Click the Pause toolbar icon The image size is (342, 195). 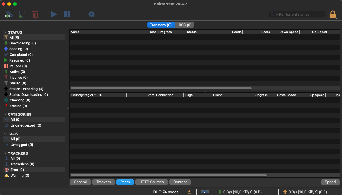67,14
